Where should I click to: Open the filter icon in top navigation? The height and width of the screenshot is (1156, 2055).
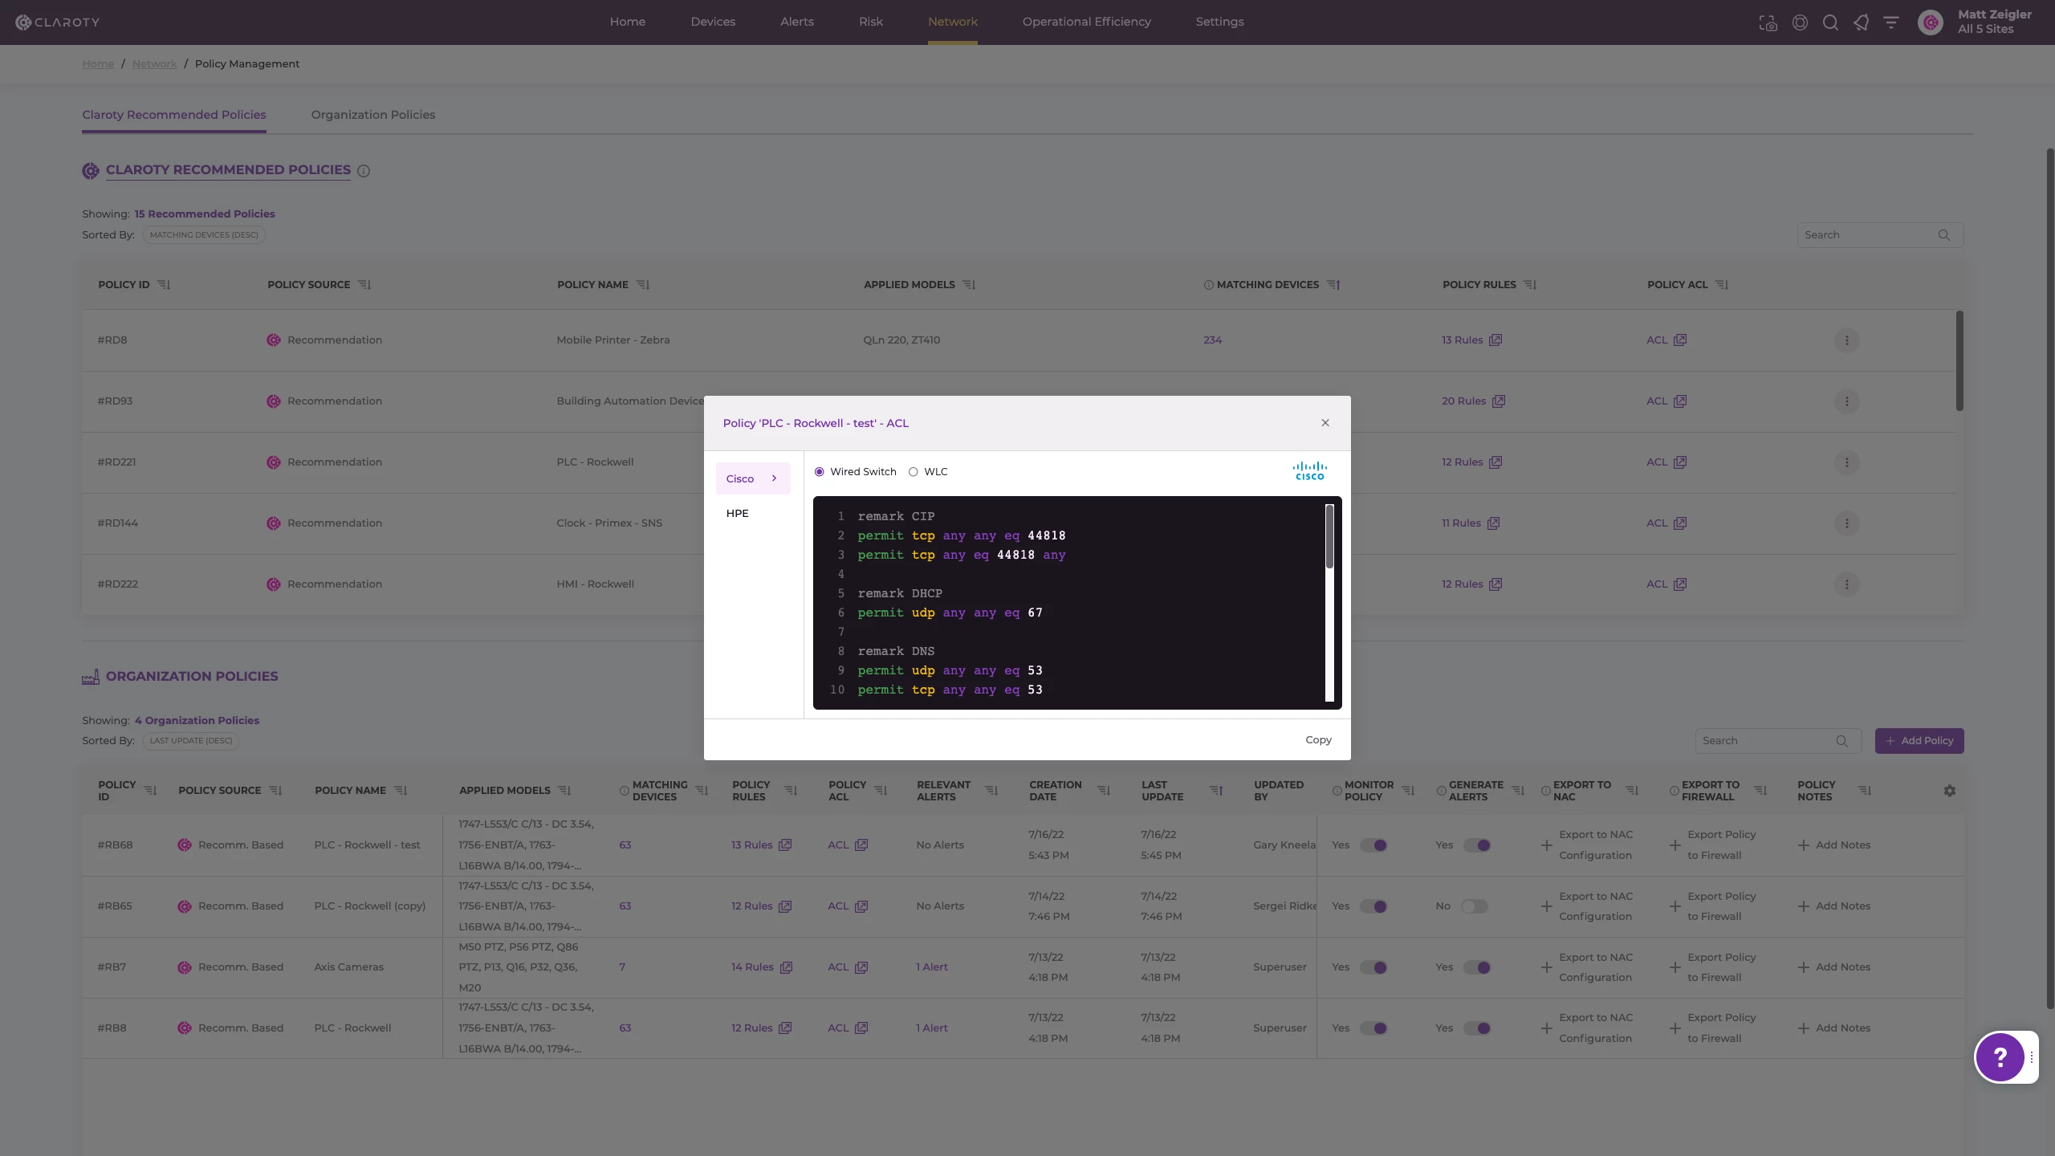click(1891, 22)
